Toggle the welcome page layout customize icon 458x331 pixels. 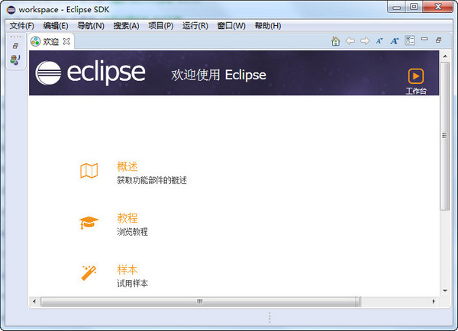[410, 41]
